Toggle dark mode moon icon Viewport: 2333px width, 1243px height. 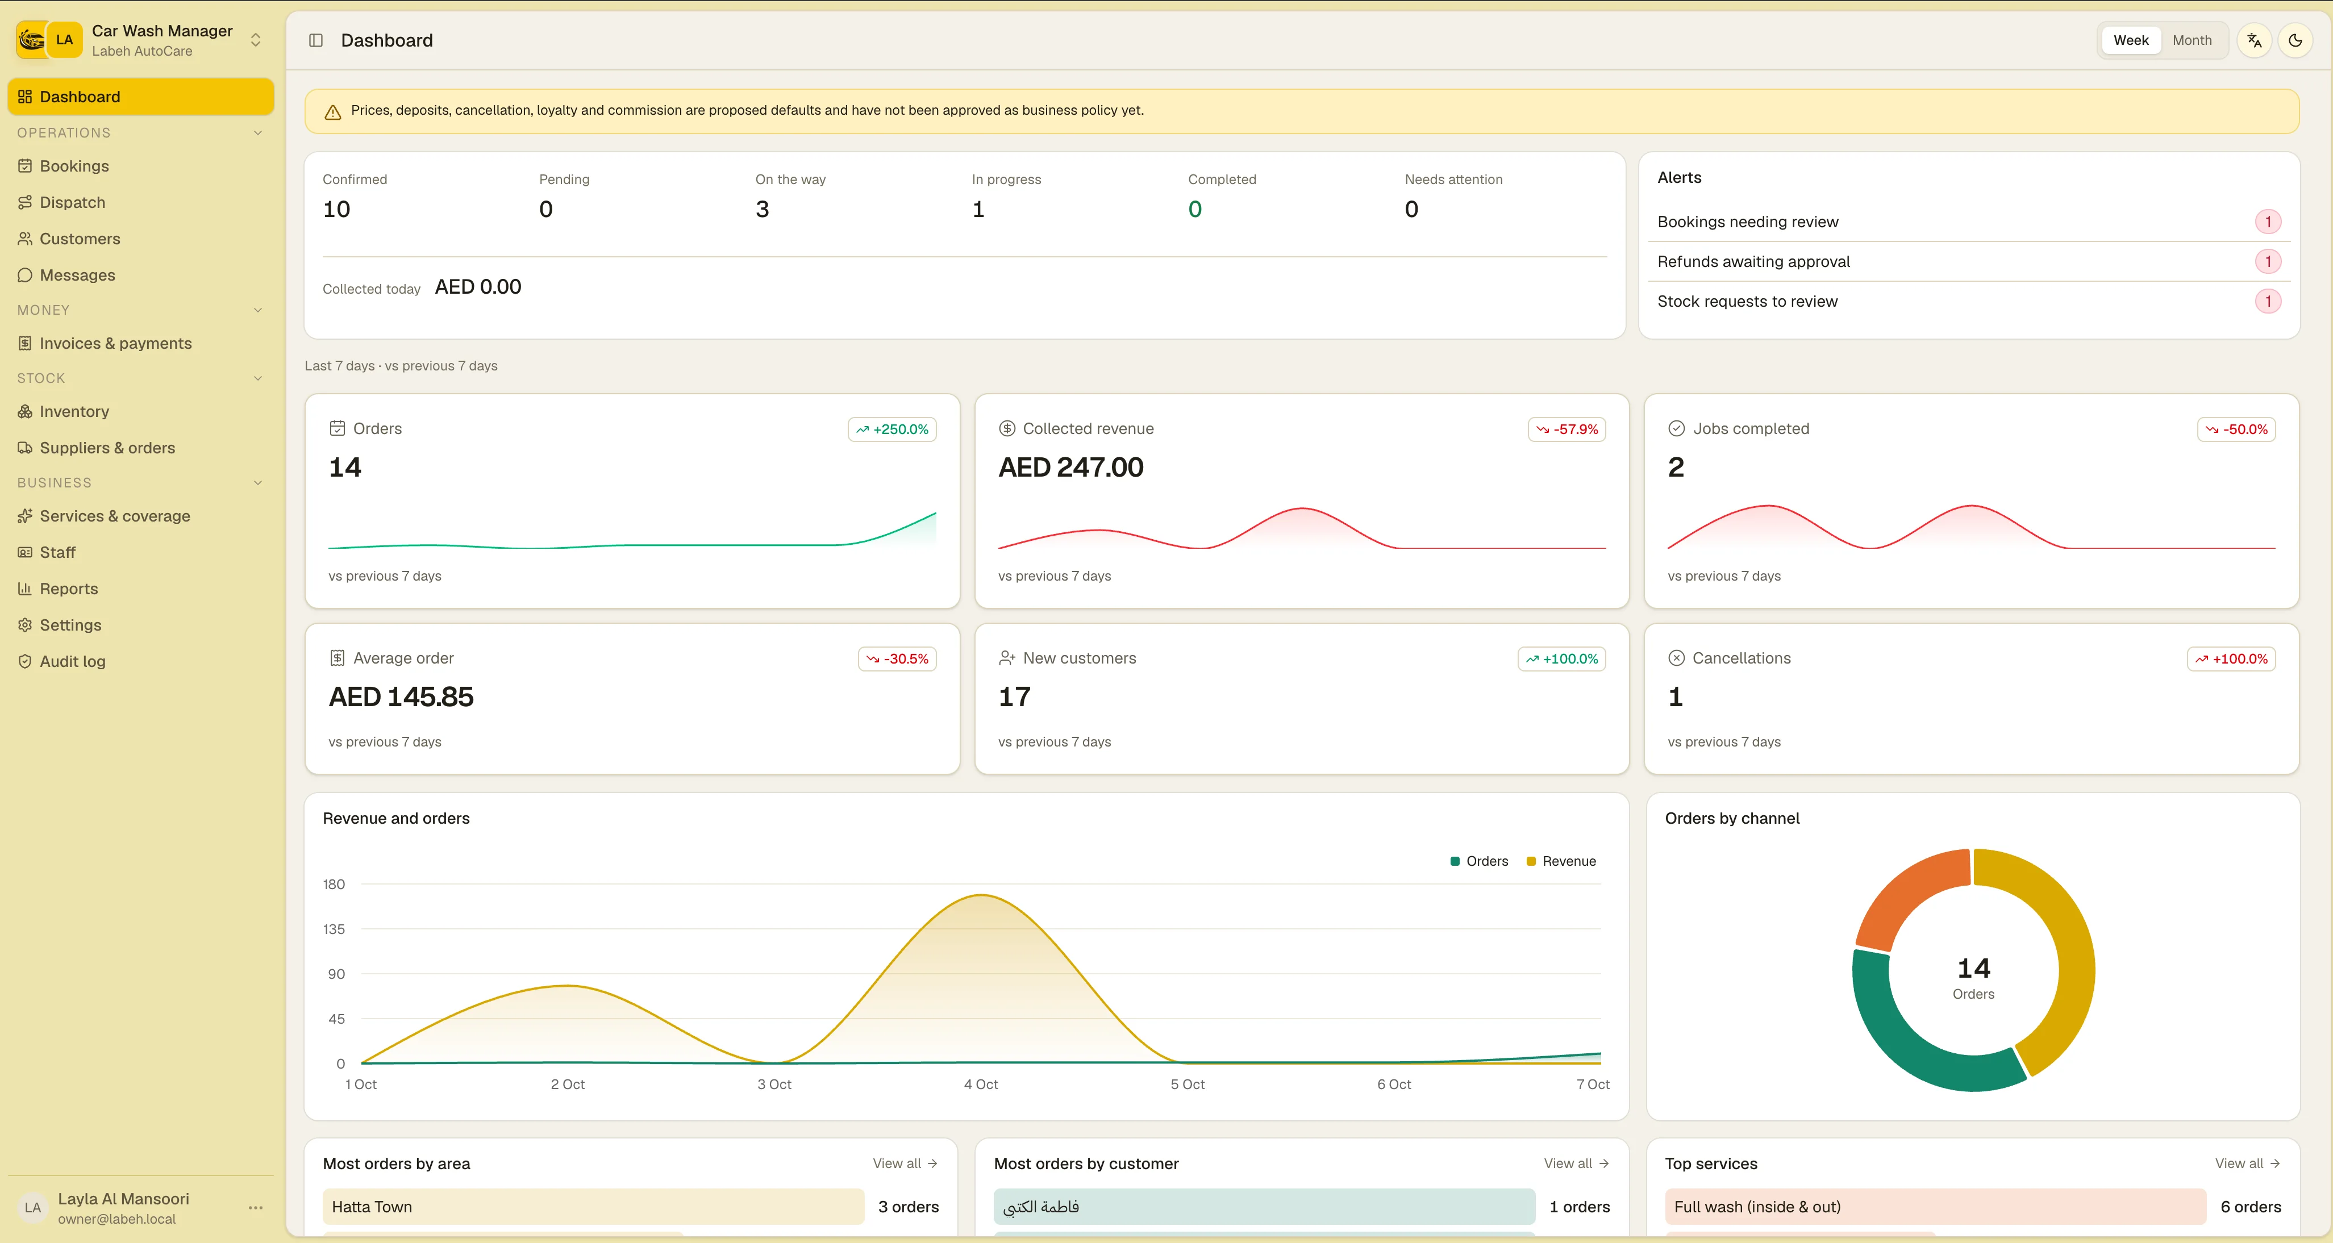2295,41
